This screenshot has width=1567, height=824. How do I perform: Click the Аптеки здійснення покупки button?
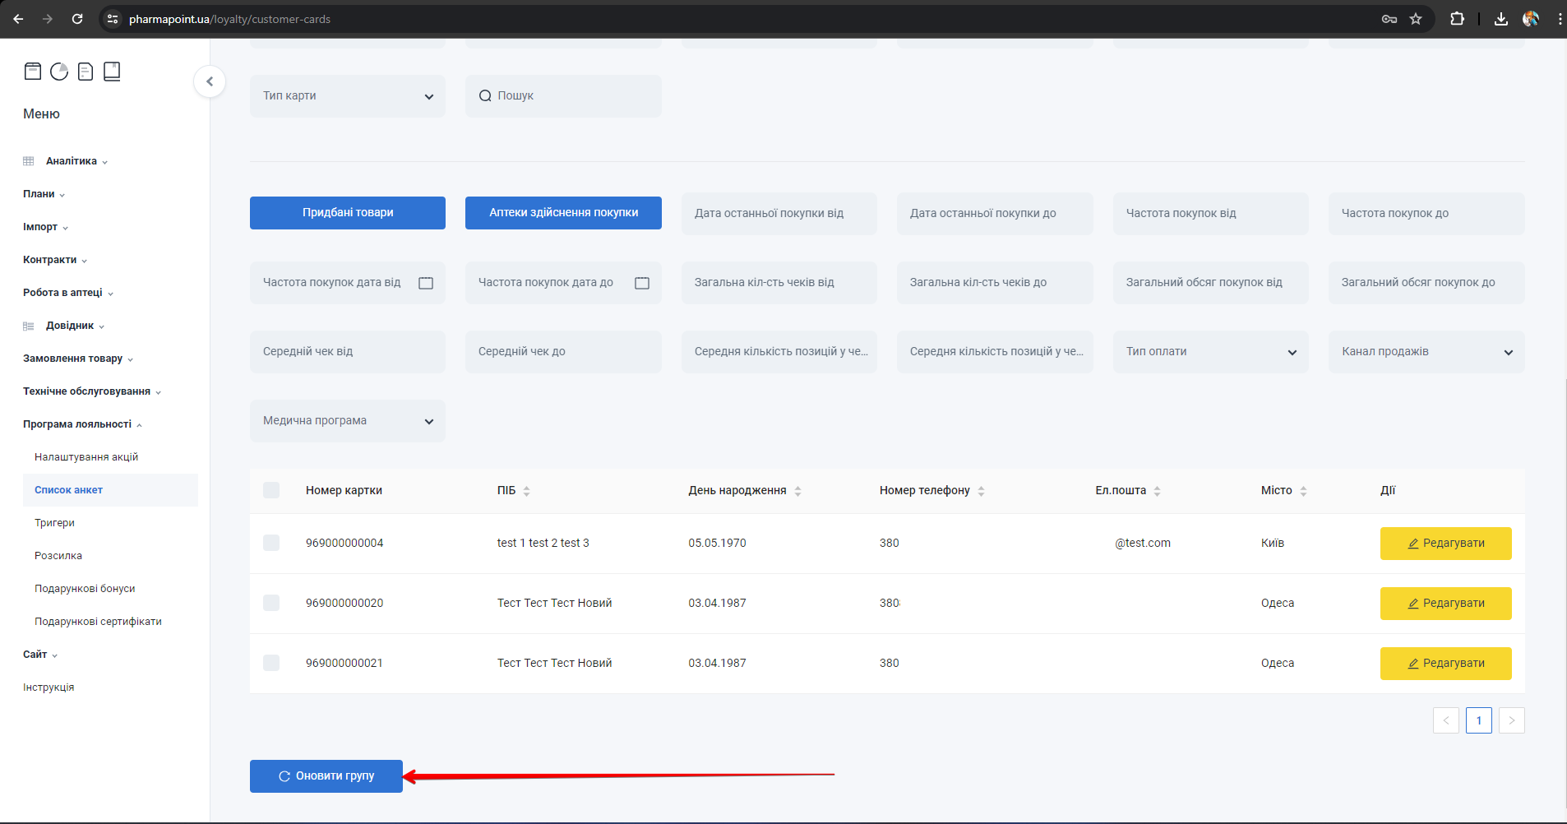click(x=563, y=213)
